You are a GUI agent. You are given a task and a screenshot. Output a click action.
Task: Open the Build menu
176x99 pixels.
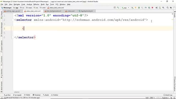pos(43,4)
